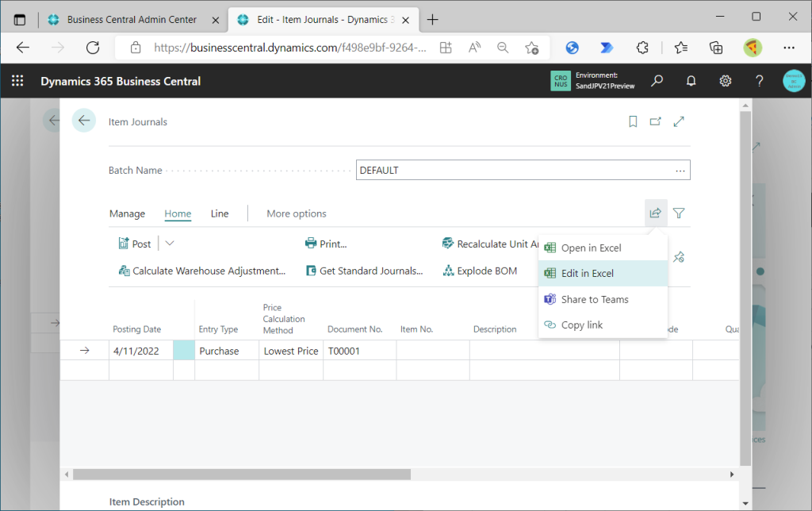The image size is (812, 511).
Task: Click the Posting Date column header
Action: [136, 329]
